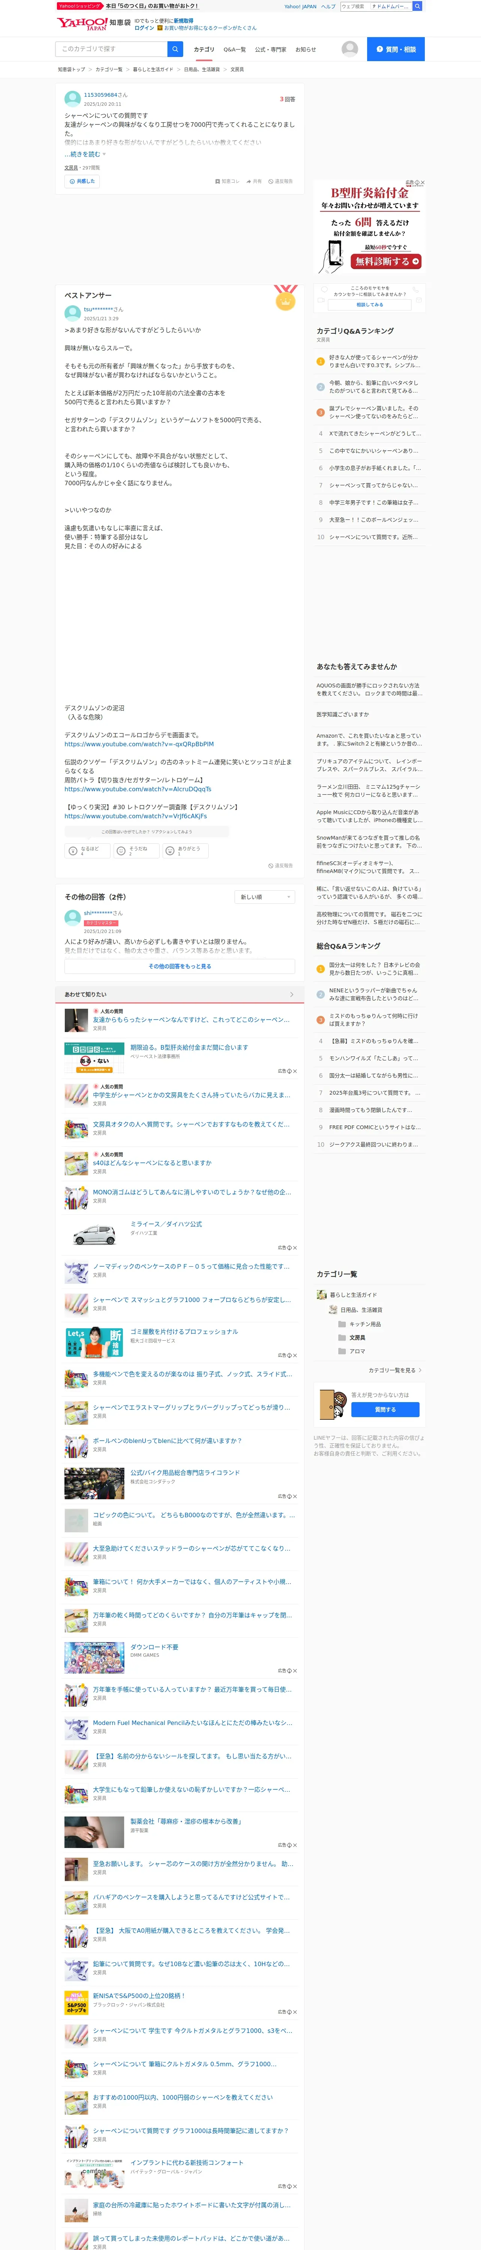
Task: Open AQUOSの画面 question in sidebar
Action: point(369,689)
